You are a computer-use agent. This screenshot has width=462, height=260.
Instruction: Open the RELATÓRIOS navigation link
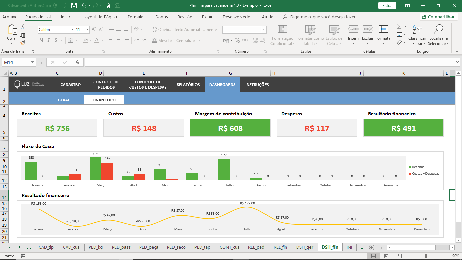point(188,85)
